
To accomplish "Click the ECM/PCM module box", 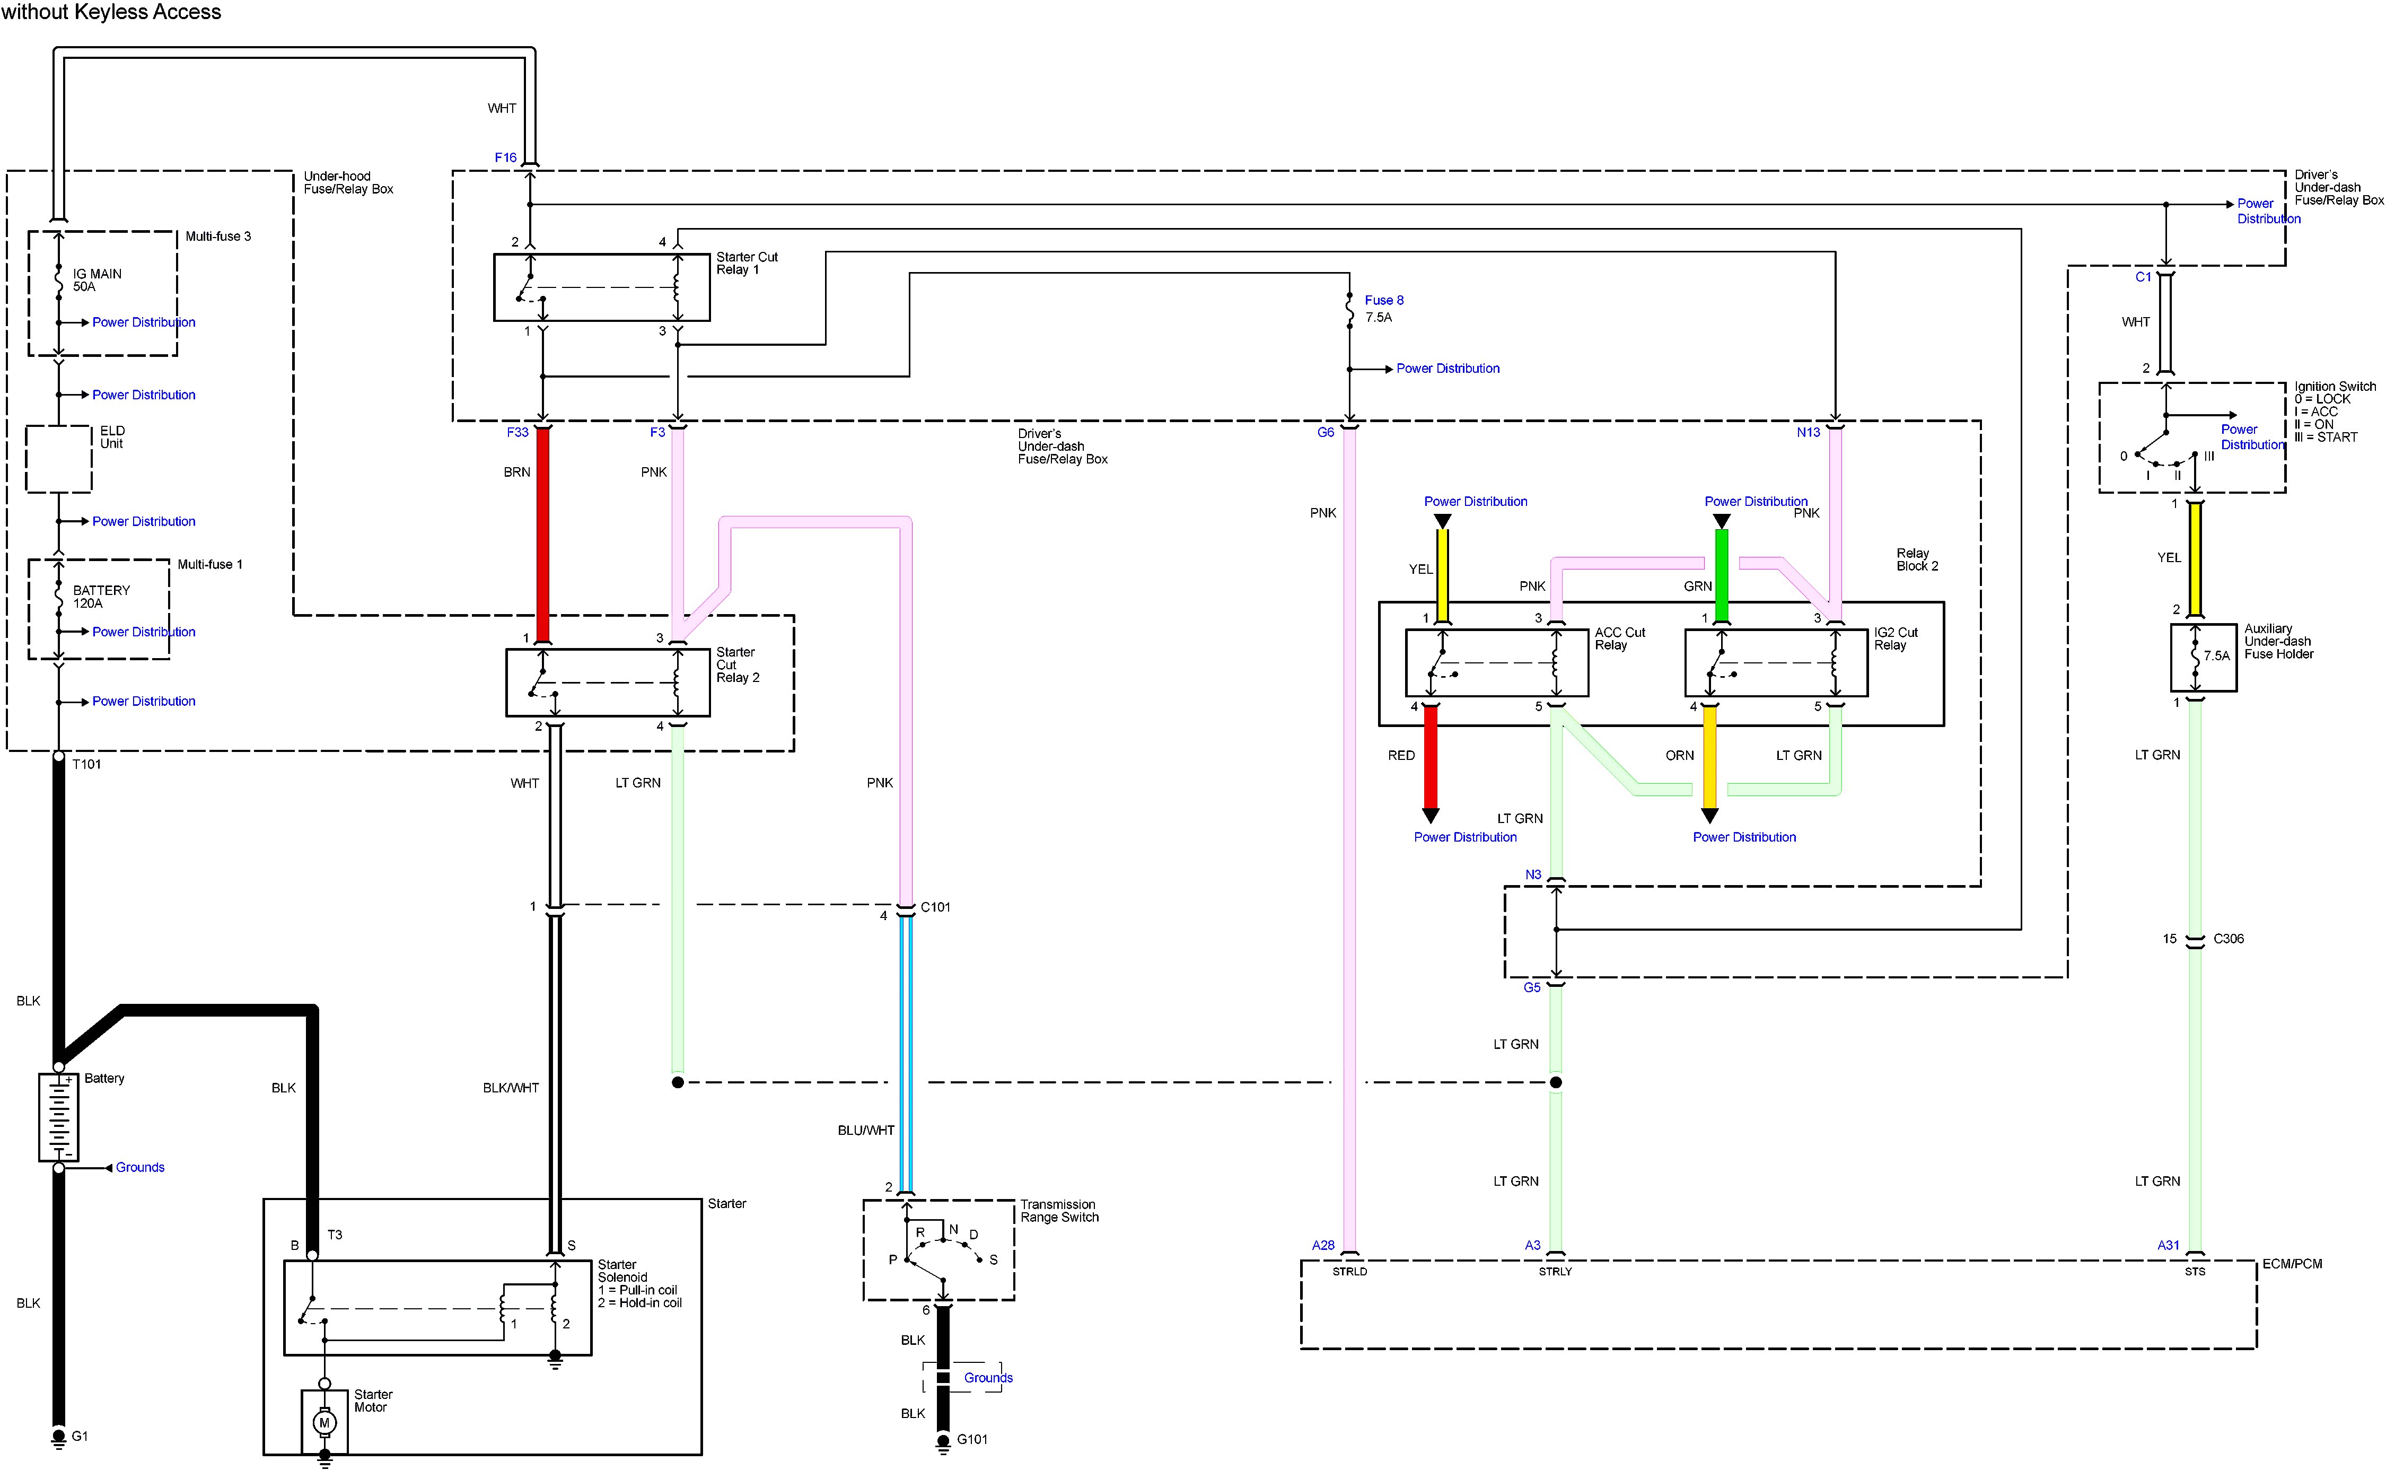I will pyautogui.click(x=1778, y=1305).
